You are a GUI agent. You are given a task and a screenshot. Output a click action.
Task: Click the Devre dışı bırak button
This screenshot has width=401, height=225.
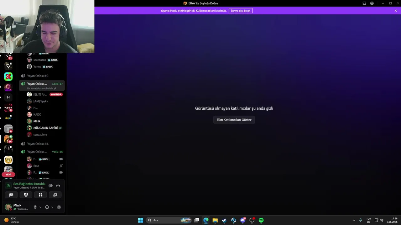(x=241, y=11)
